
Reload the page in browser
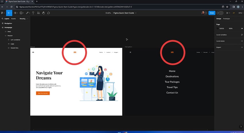click(11, 7)
